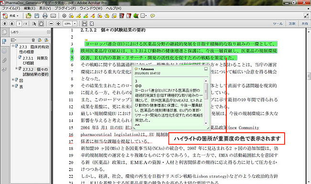Open the ファイル(F) menu
The width and height of the screenshot is (311, 184).
(11, 8)
